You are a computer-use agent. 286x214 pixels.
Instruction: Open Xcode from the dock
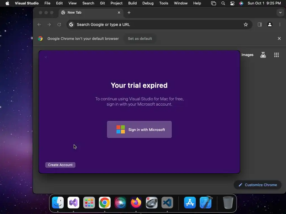pos(206,203)
